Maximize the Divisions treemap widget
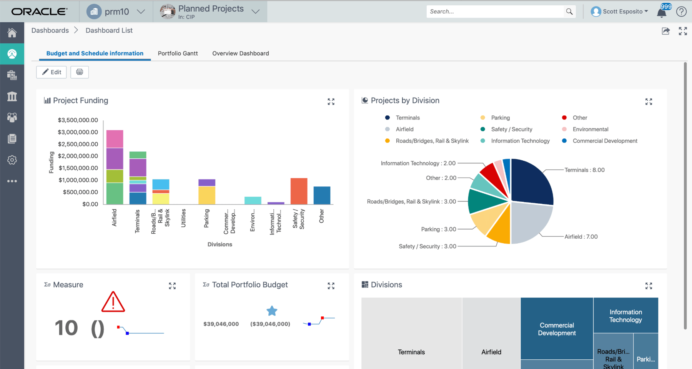 pos(649,286)
